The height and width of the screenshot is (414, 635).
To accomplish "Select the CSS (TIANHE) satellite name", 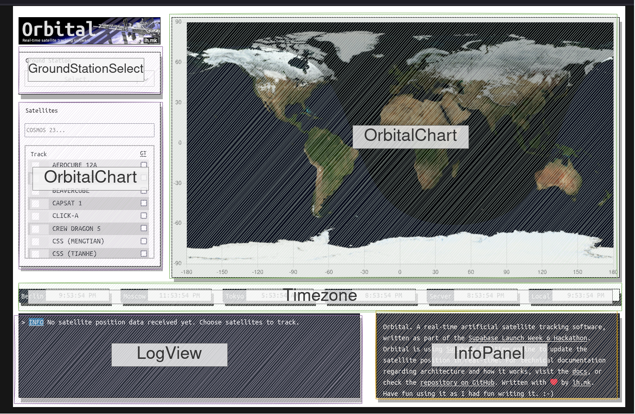I will 74,254.
